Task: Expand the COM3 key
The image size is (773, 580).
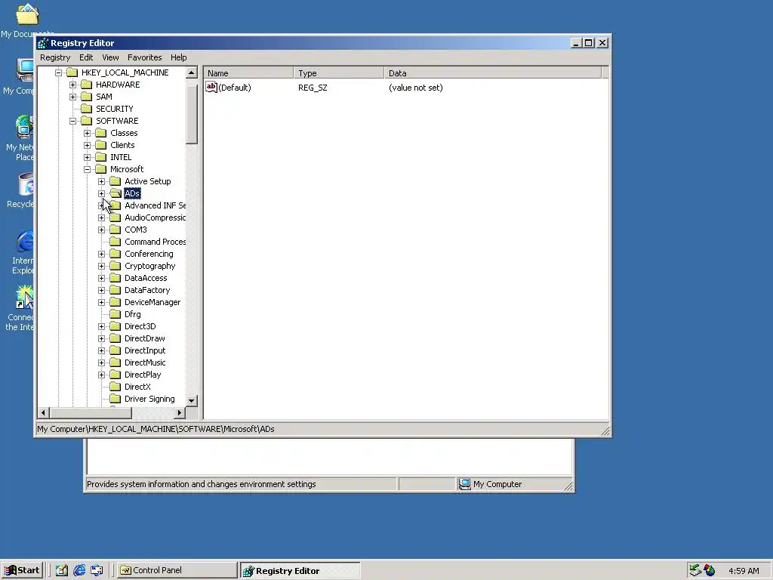Action: (102, 230)
